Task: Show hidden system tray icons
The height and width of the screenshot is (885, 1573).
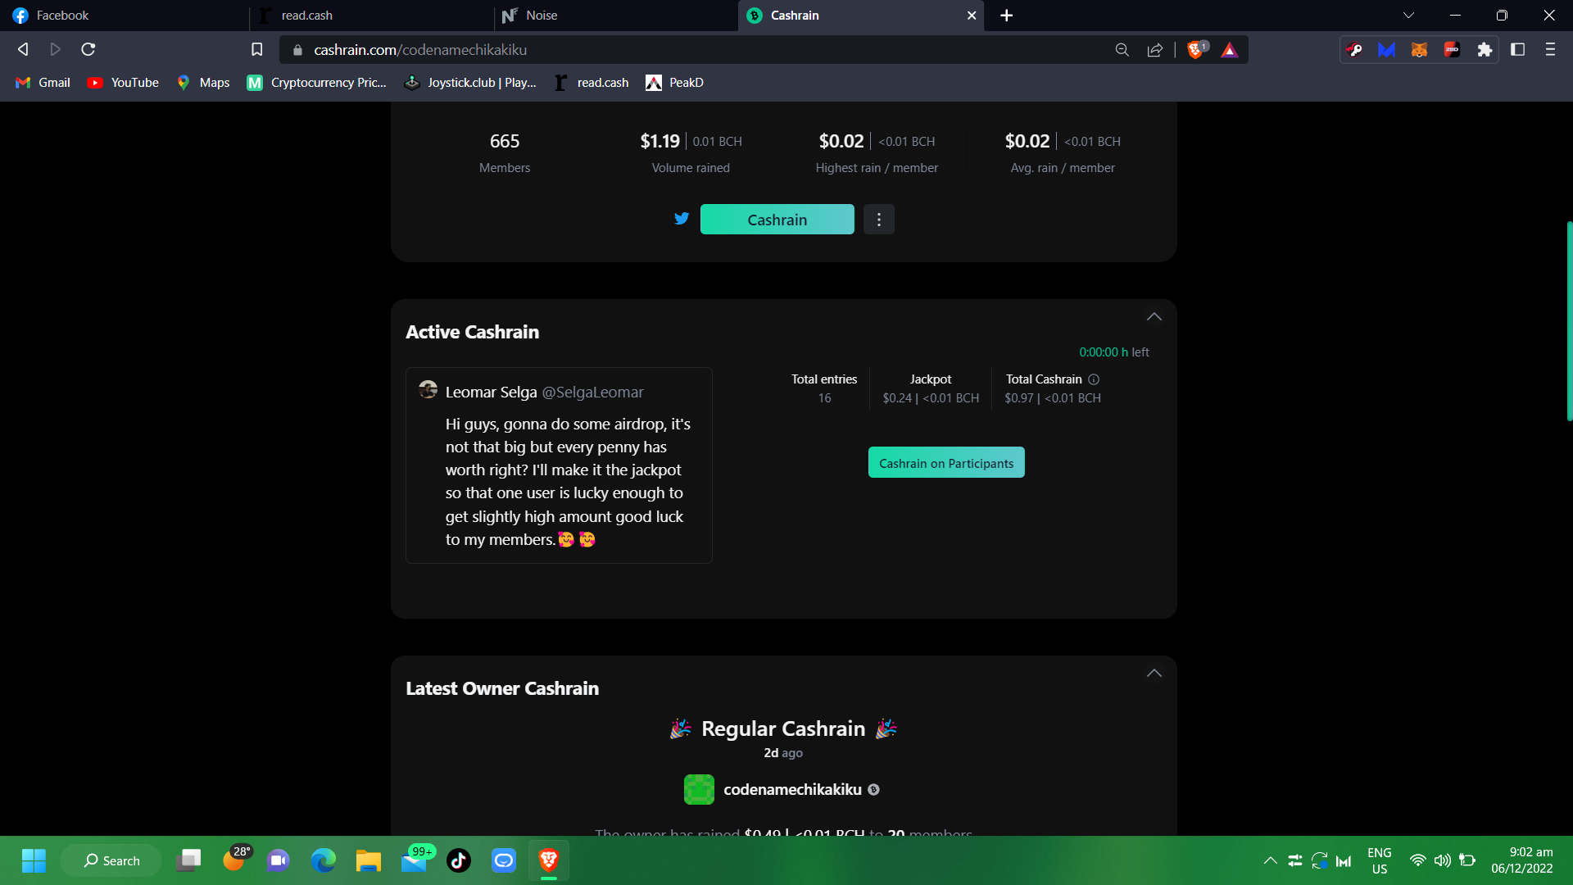Action: tap(1270, 861)
